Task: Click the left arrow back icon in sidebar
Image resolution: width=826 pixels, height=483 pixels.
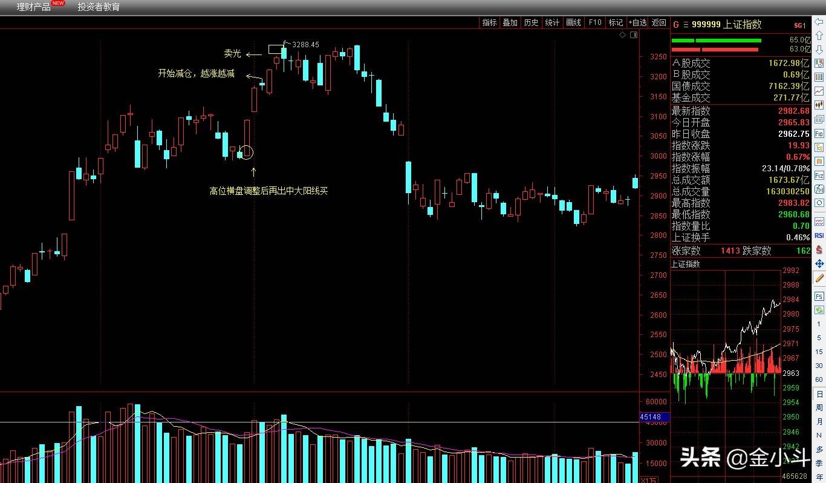Action: (x=819, y=21)
